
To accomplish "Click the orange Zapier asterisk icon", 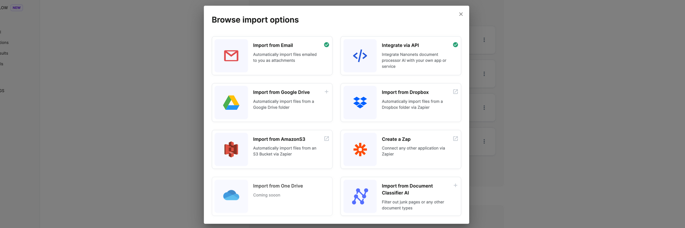I will coord(360,149).
